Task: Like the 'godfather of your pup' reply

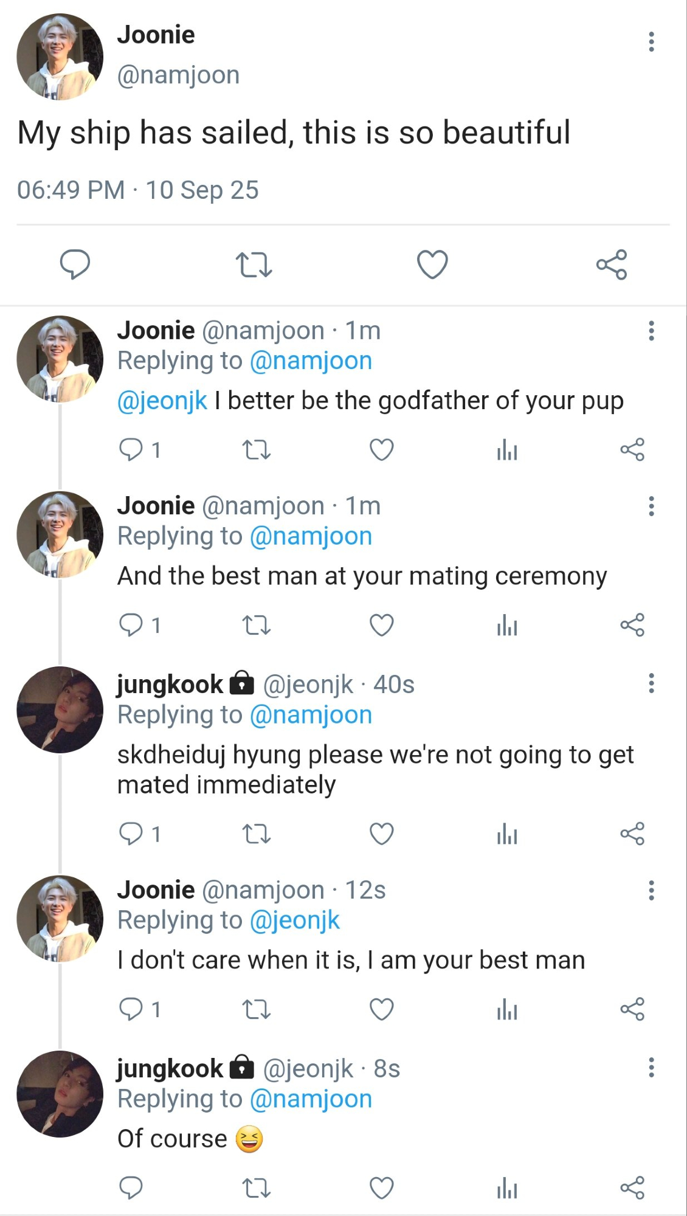Action: (382, 450)
